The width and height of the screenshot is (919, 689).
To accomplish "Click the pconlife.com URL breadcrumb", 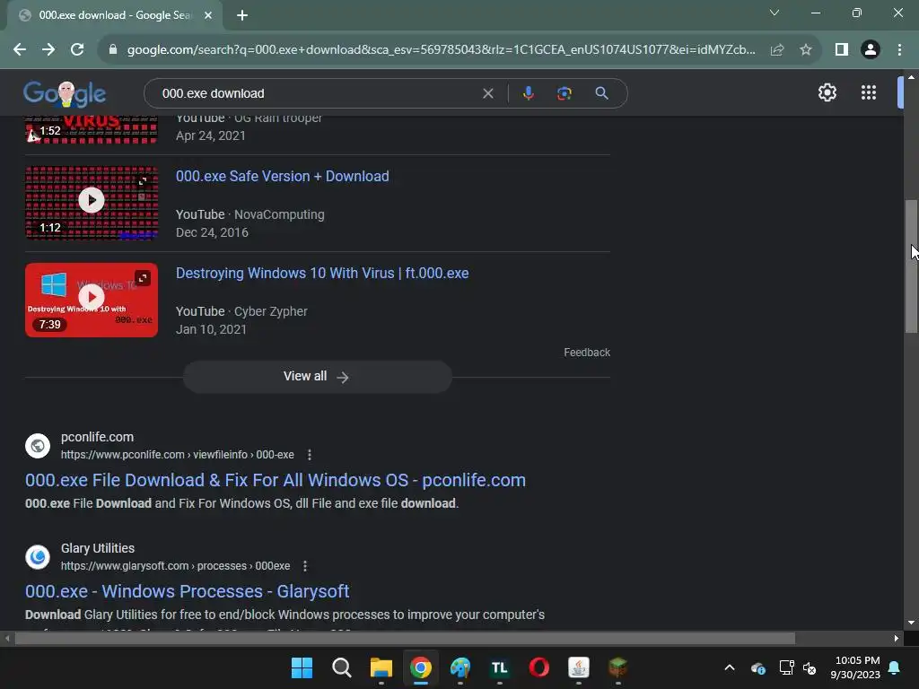I will tap(178, 455).
